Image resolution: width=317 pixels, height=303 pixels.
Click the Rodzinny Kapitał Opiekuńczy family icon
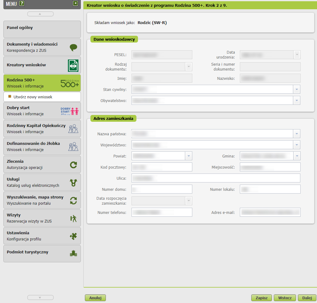coord(73,129)
